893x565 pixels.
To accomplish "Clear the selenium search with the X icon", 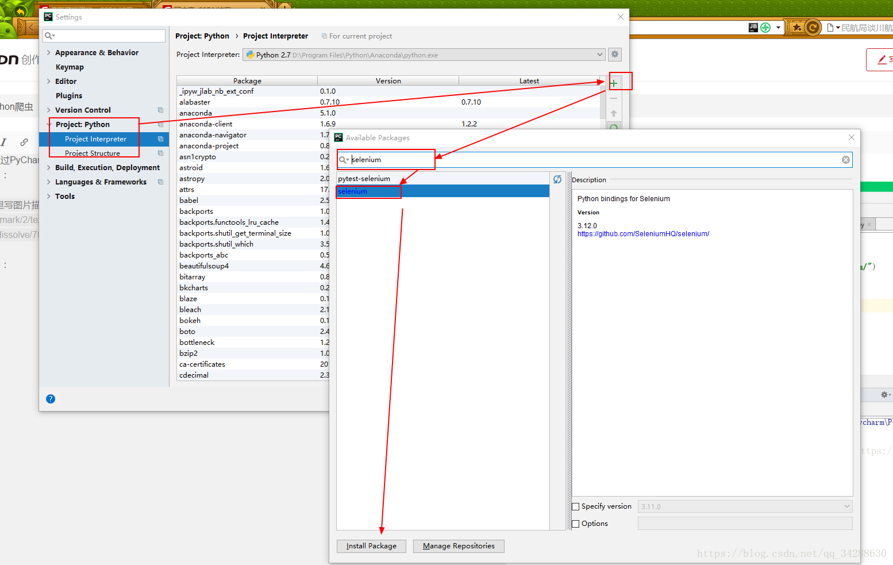I will point(846,160).
